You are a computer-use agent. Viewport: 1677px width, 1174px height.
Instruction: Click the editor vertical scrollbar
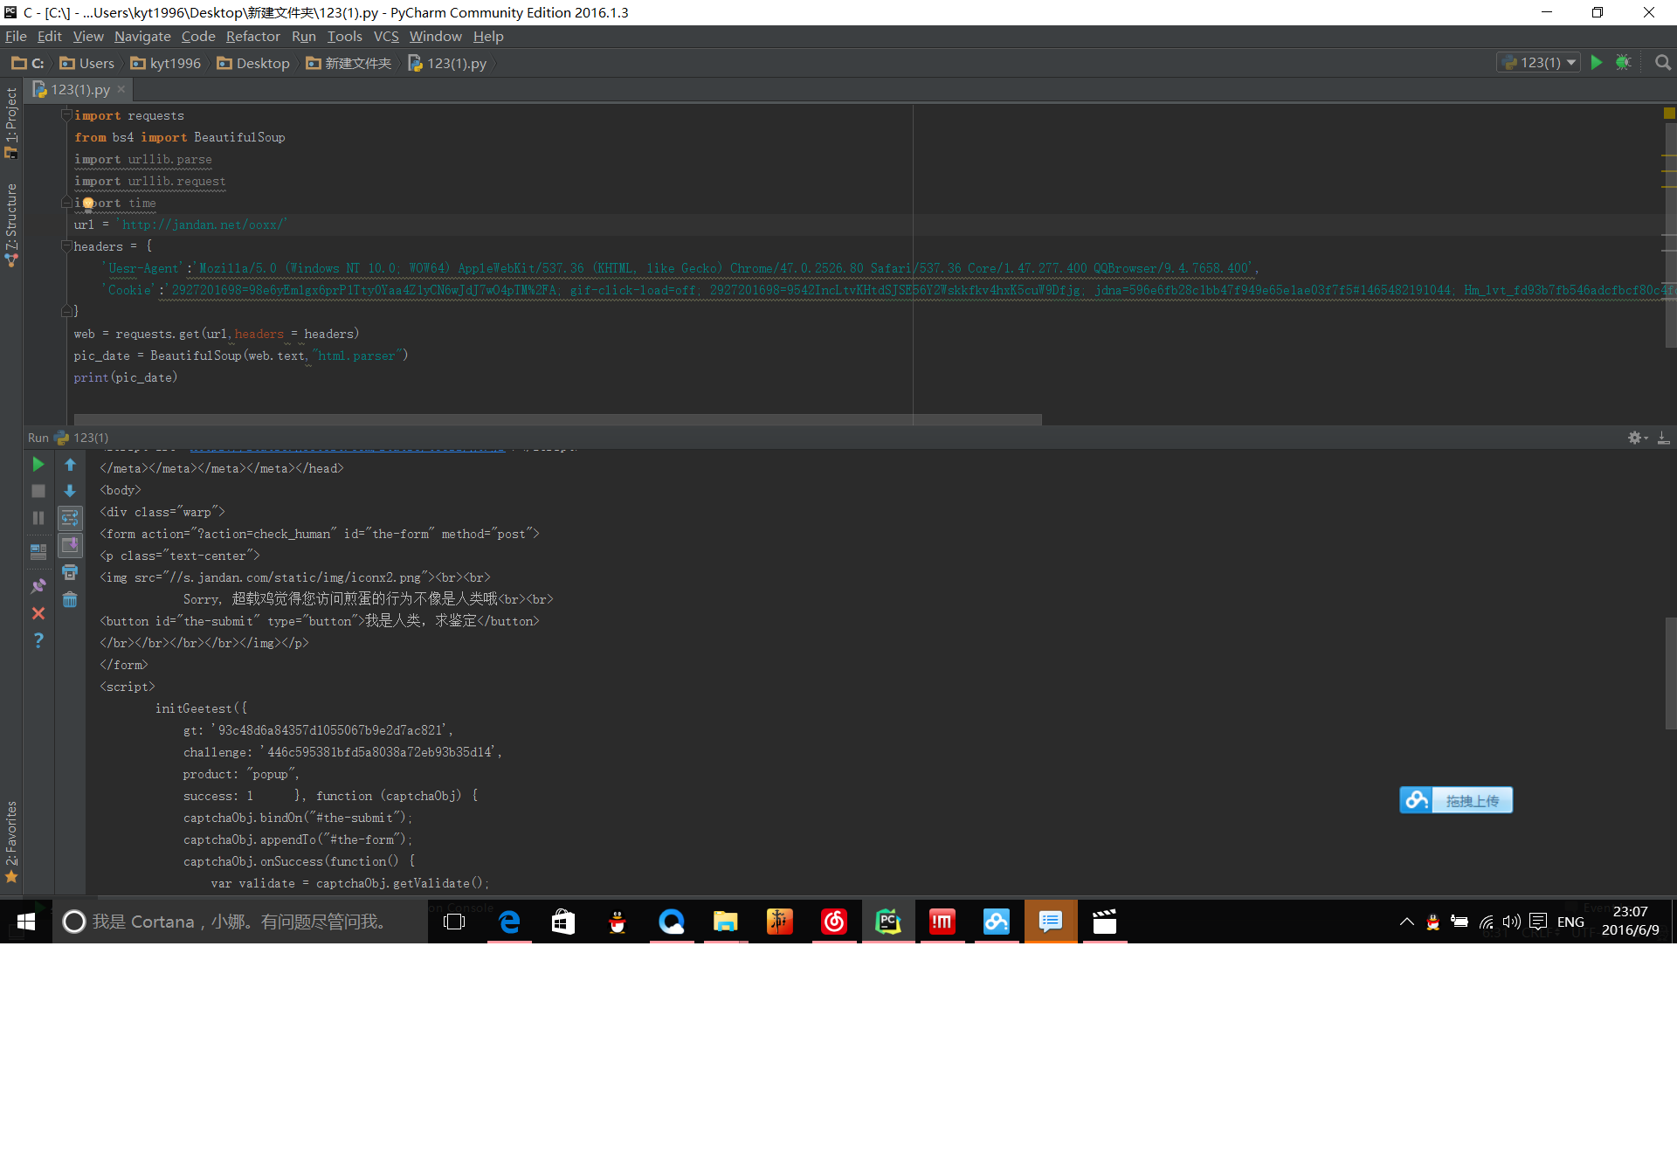coord(1670,236)
